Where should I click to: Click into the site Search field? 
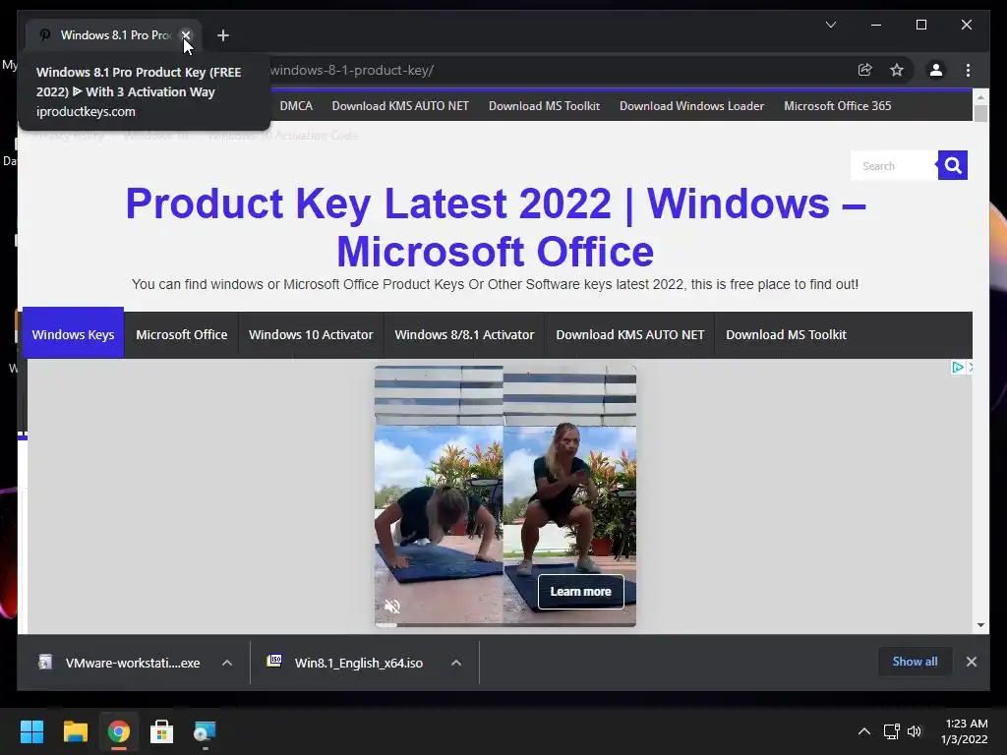point(894,165)
